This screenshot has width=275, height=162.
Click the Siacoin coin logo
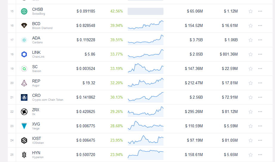pyautogui.click(x=24, y=69)
